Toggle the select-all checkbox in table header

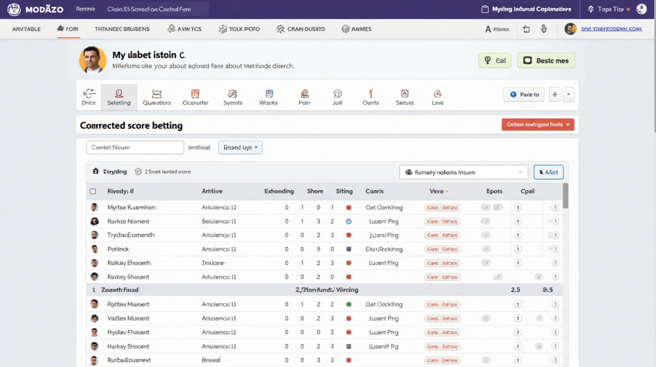click(93, 192)
